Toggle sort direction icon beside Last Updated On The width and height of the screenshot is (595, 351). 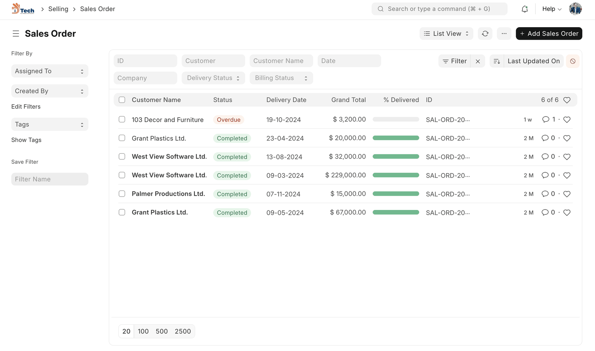(x=496, y=61)
